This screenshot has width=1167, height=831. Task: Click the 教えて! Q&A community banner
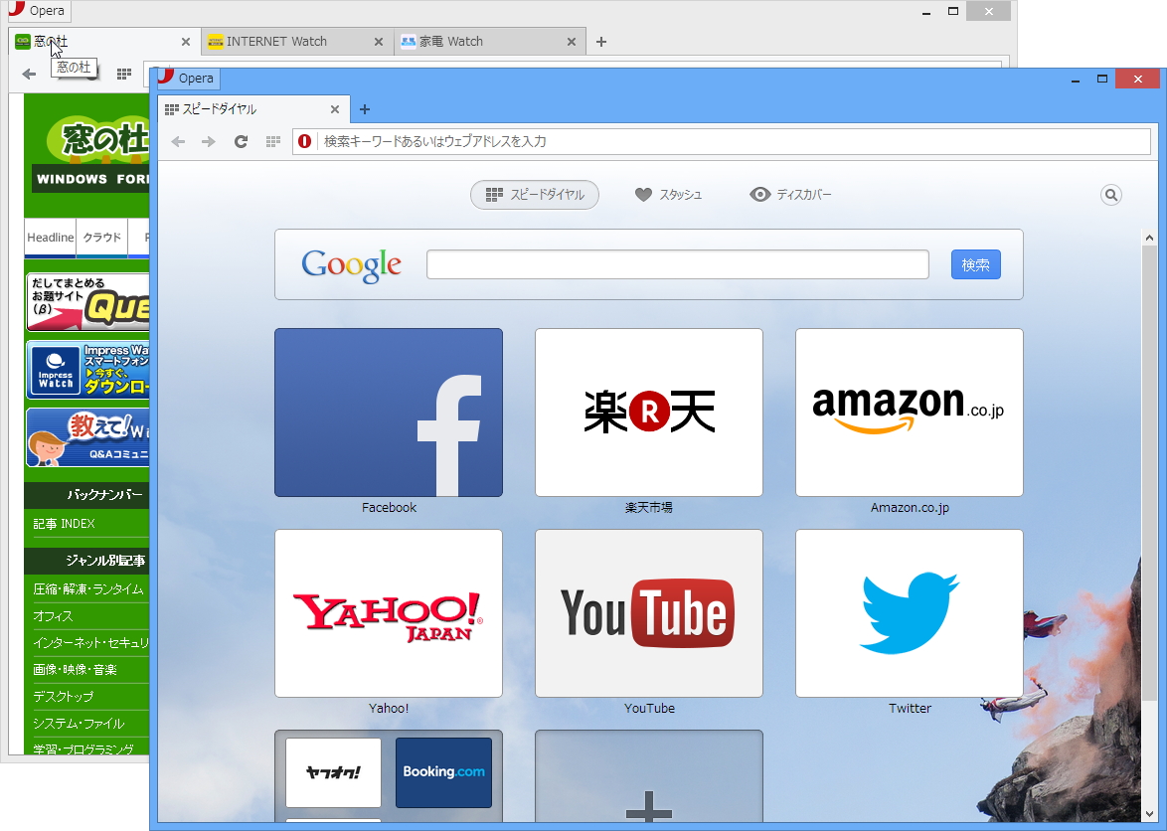point(87,437)
